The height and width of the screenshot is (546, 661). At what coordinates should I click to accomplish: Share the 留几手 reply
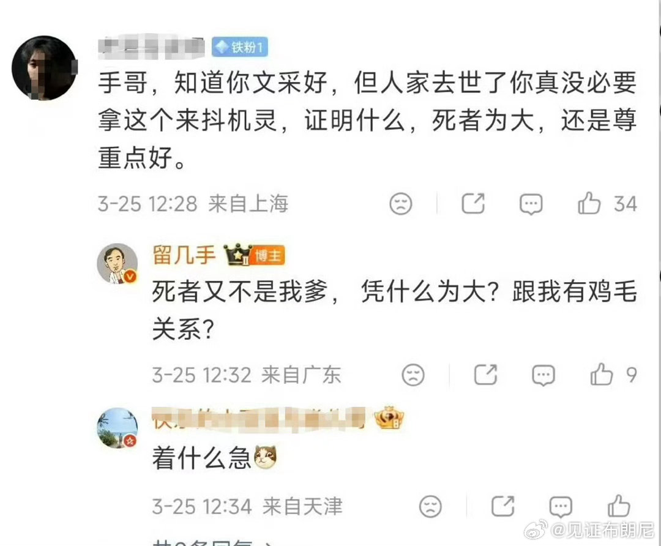tap(485, 375)
